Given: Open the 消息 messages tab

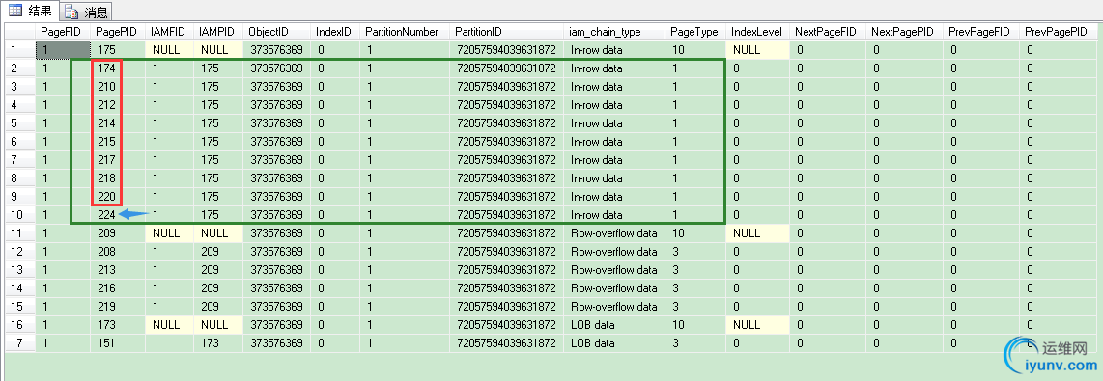Looking at the screenshot, I should [87, 12].
